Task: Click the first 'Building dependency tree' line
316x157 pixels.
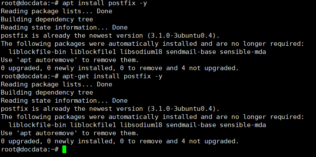Action: (x=47, y=19)
